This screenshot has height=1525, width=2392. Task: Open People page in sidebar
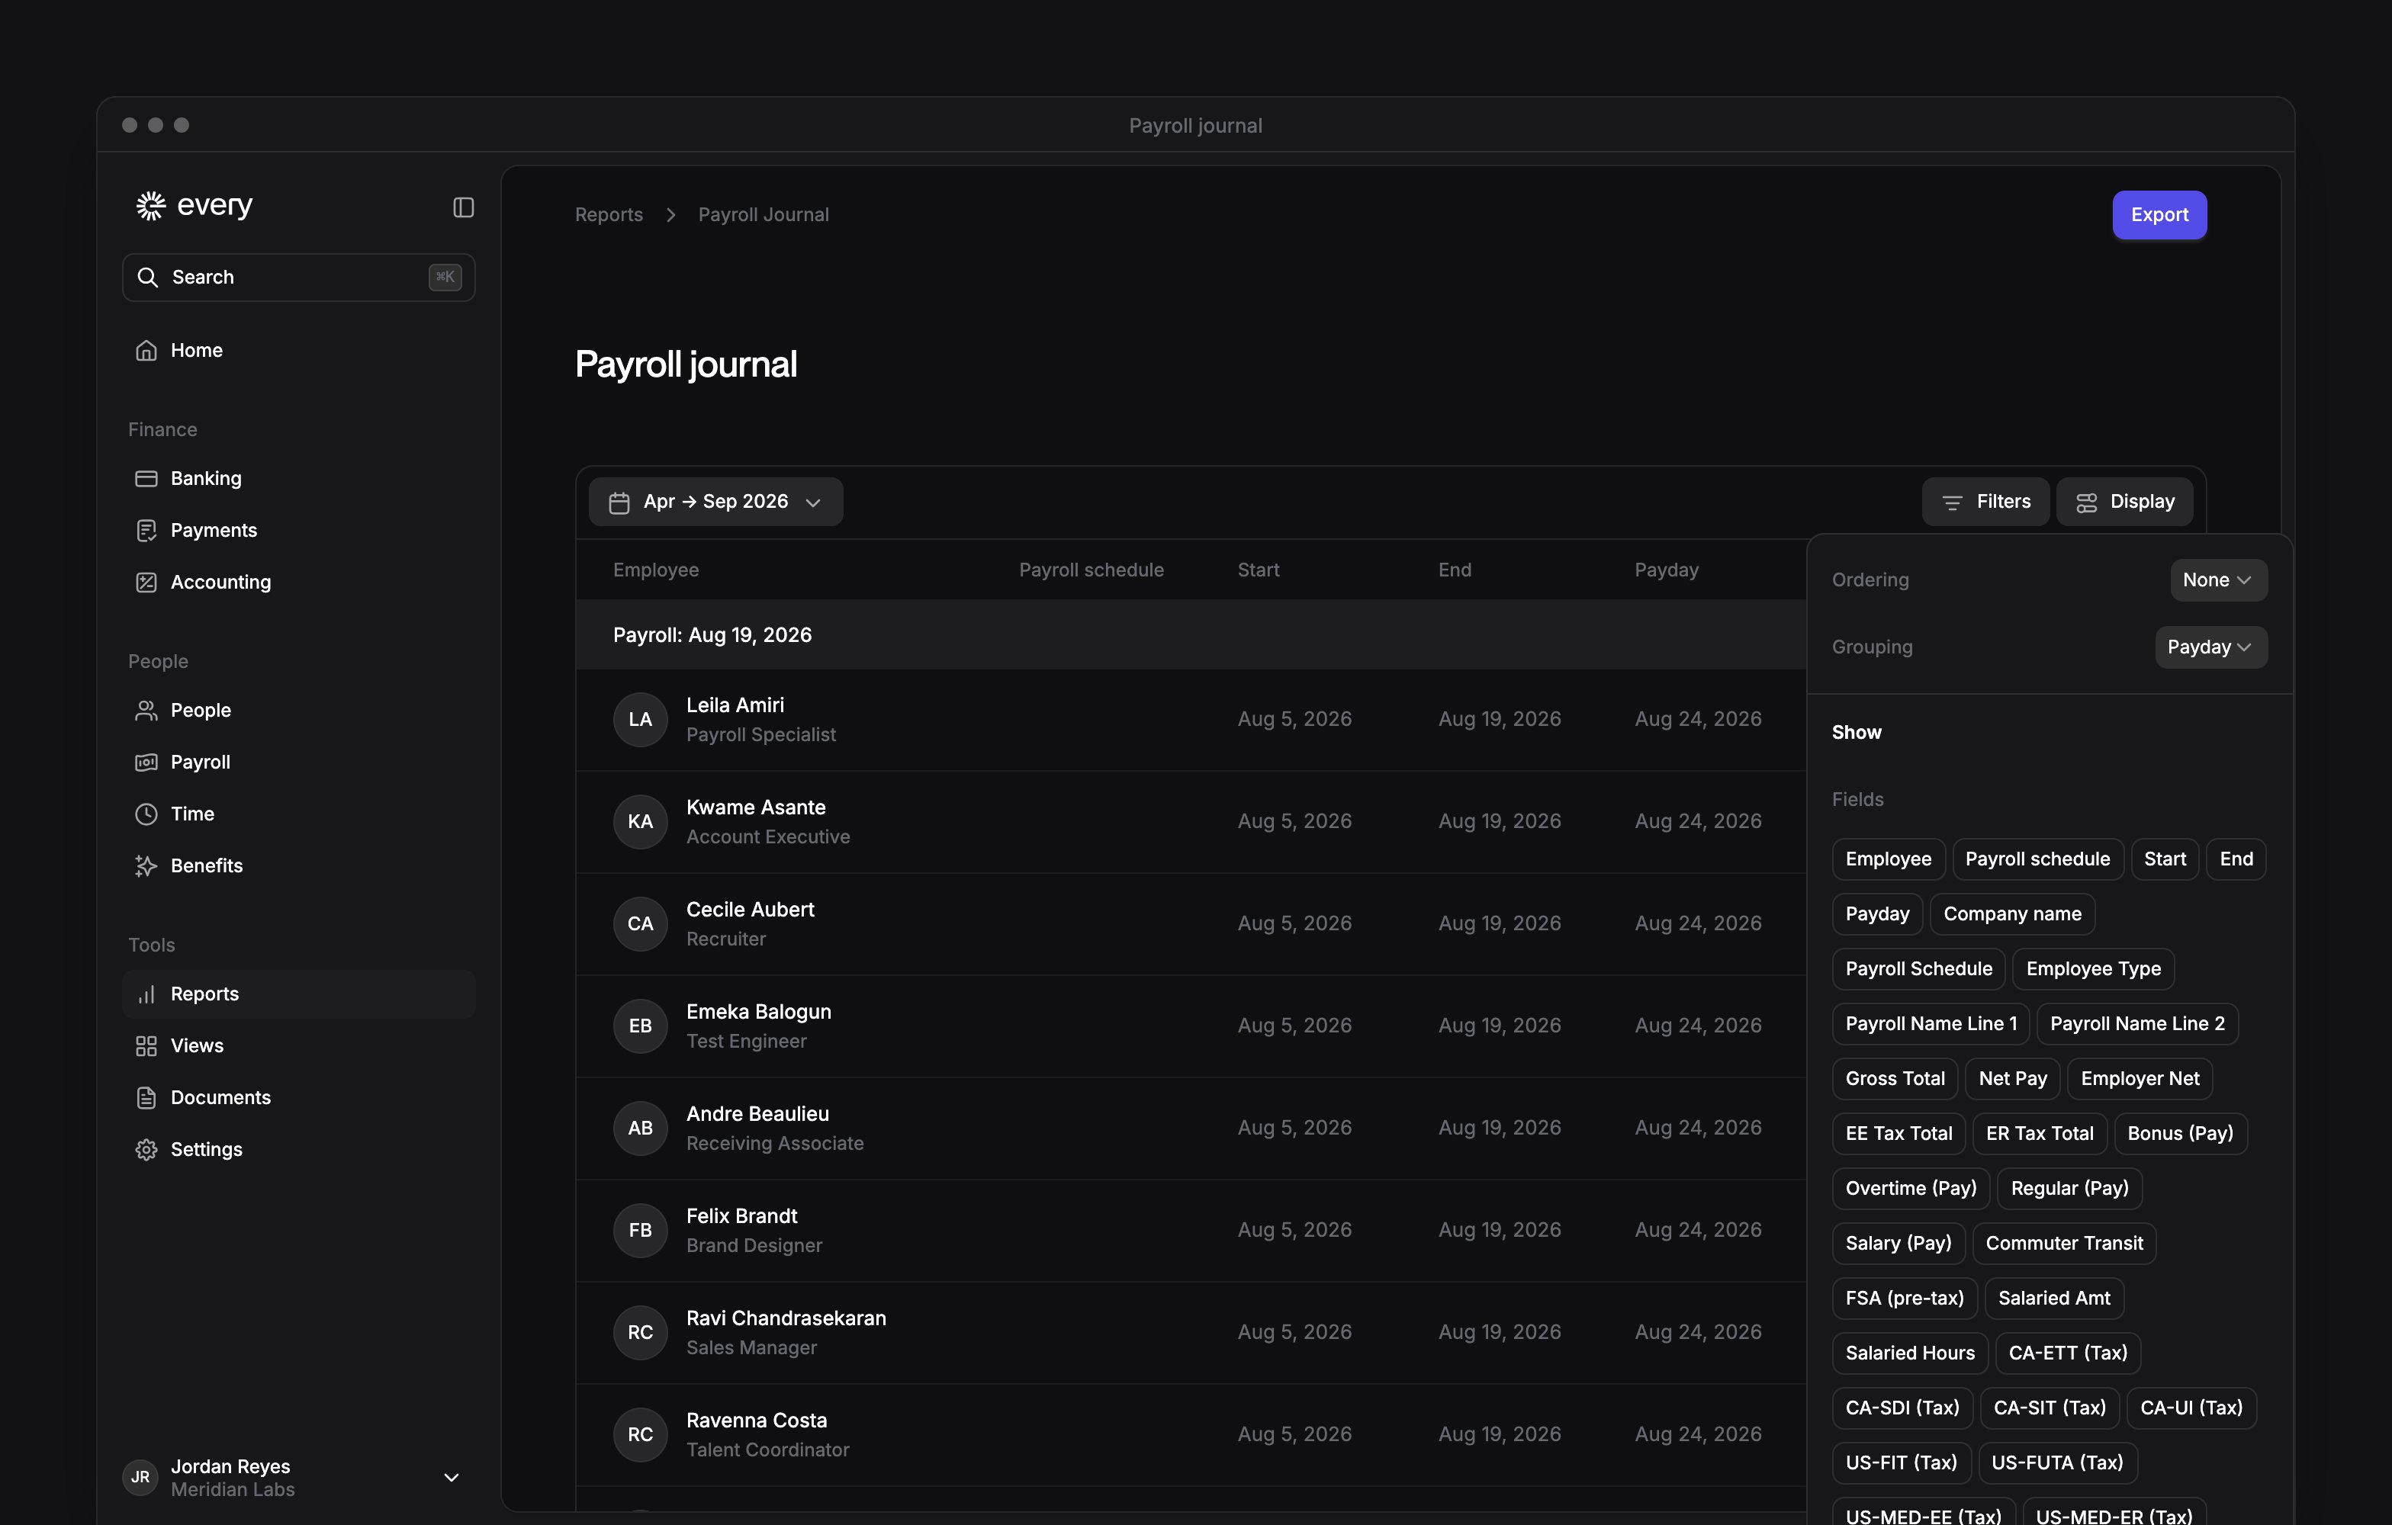point(298,710)
